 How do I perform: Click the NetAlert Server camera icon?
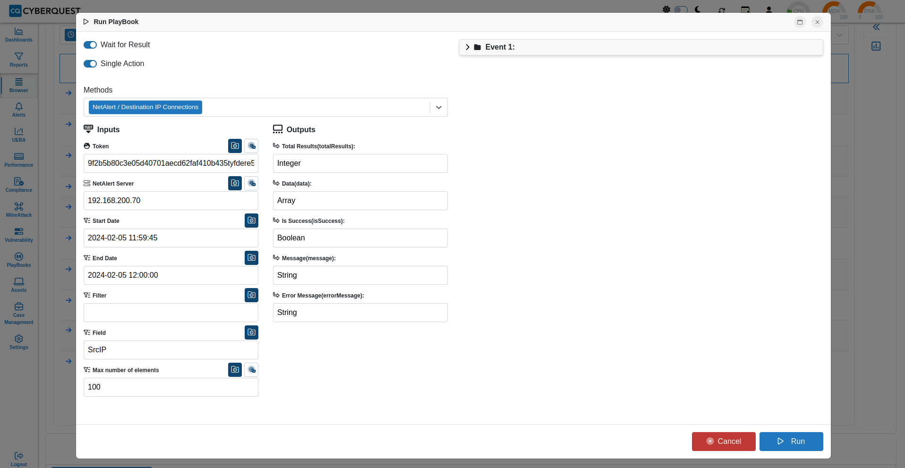coord(235,183)
